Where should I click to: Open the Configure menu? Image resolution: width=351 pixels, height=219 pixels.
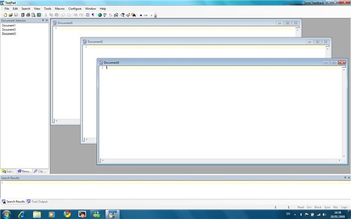(75, 8)
